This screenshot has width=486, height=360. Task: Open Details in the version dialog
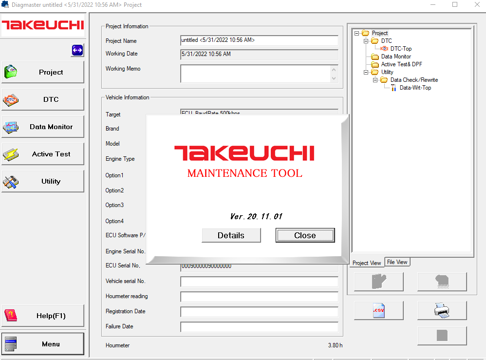[x=231, y=235]
